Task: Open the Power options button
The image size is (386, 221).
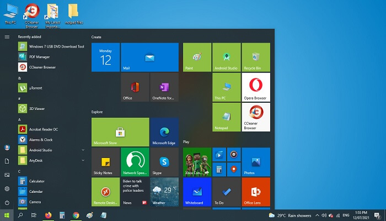Action: tap(7, 203)
